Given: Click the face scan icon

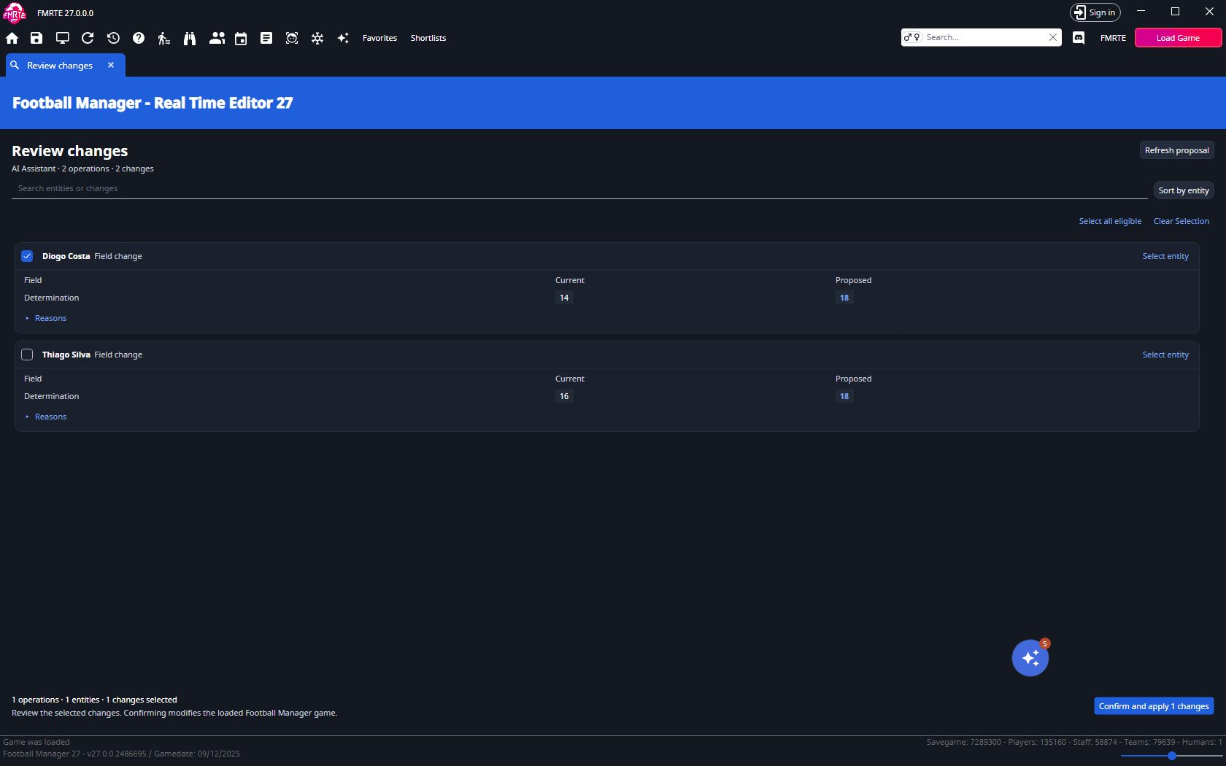Looking at the screenshot, I should 292,38.
